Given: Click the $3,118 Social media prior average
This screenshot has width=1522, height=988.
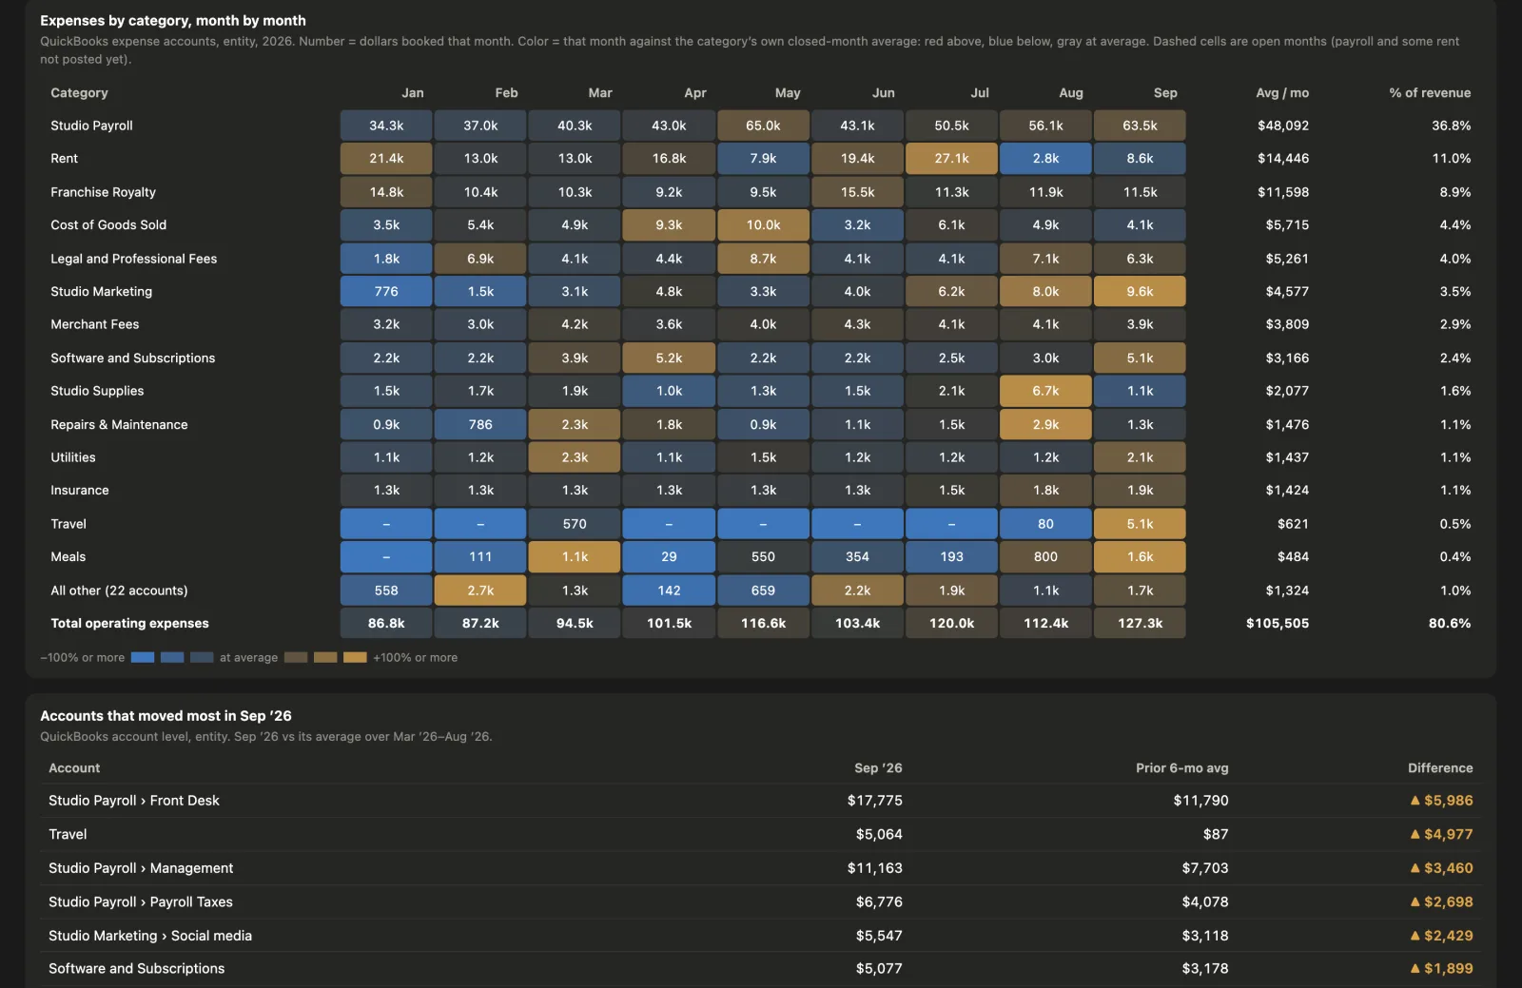Looking at the screenshot, I should coord(1205,936).
